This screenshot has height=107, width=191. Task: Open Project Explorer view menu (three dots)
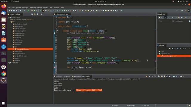point(45,14)
